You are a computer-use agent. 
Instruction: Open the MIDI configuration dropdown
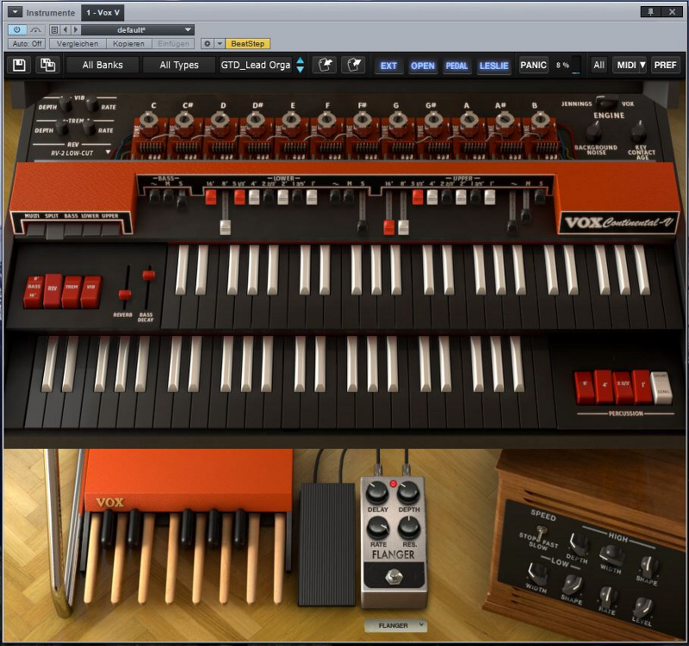630,65
